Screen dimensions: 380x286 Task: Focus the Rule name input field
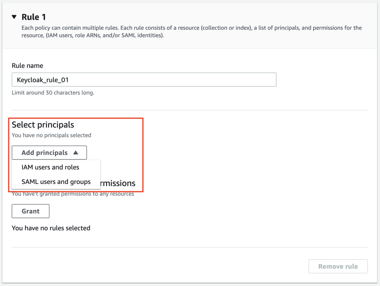tap(144, 79)
